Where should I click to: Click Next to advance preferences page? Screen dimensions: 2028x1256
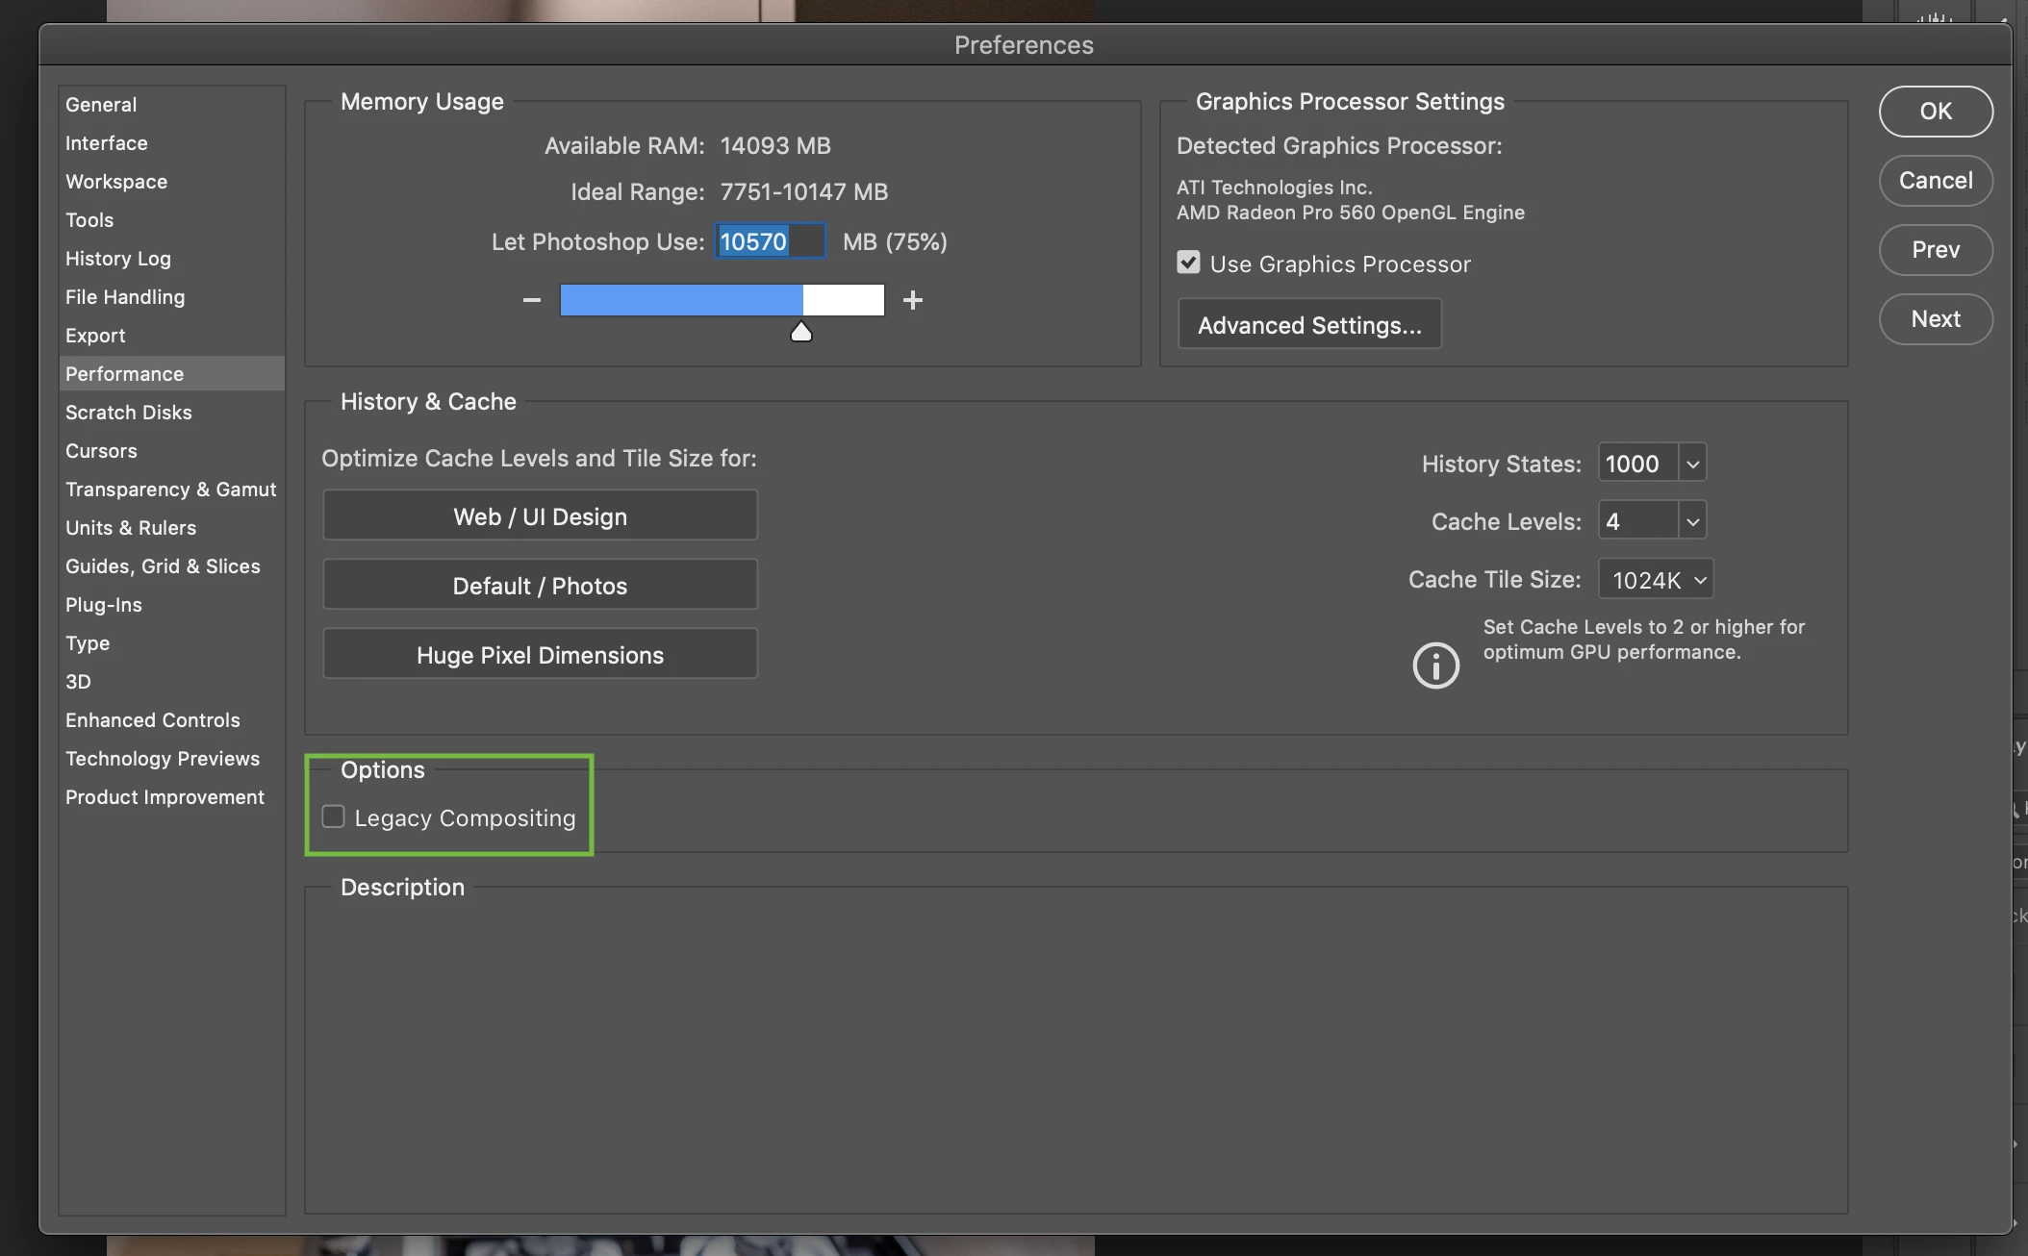click(x=1935, y=319)
